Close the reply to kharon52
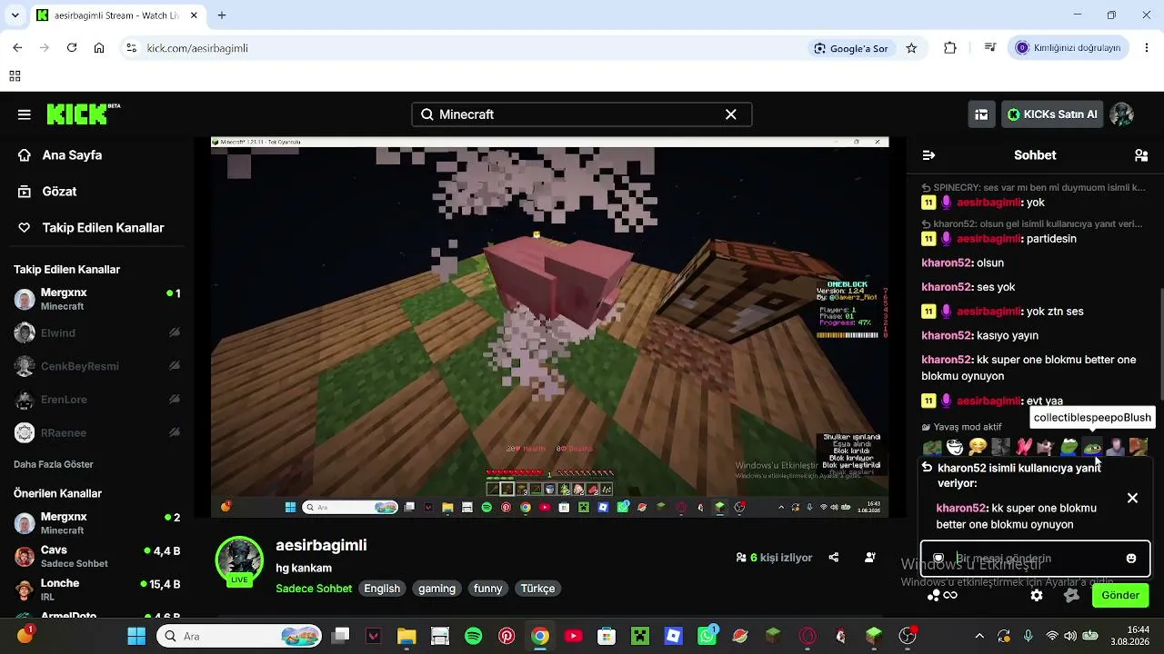This screenshot has width=1164, height=654. [1132, 498]
